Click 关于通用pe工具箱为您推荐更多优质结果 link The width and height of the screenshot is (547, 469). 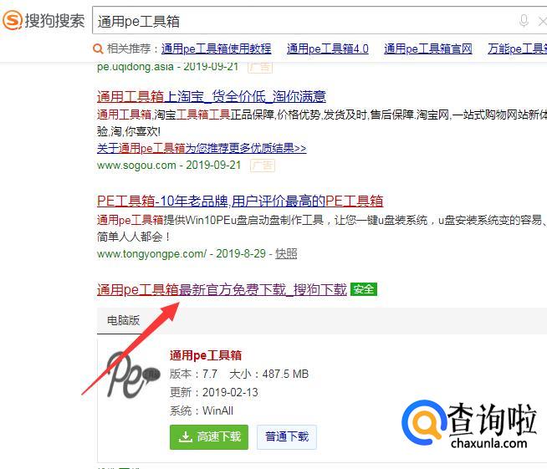click(202, 149)
